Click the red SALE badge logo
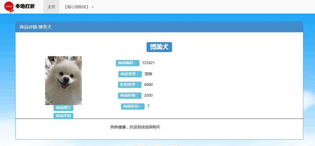 9,7
